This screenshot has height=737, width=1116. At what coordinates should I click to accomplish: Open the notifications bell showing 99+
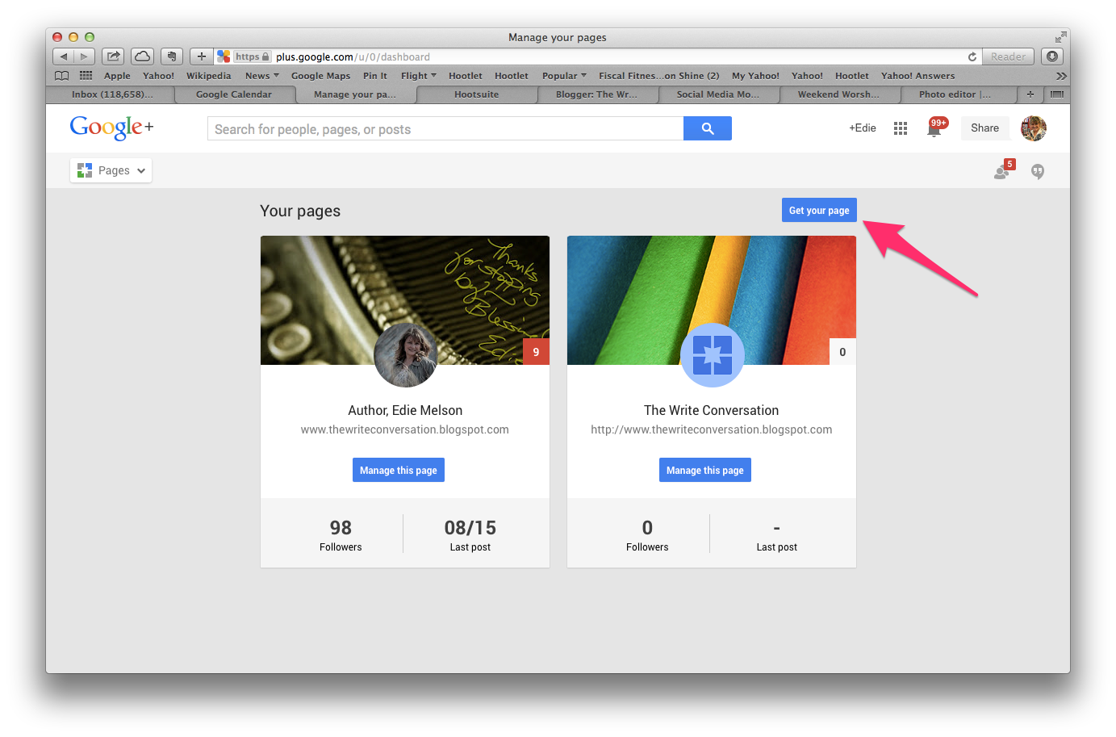tap(935, 128)
